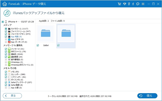The image size is (162, 101).
Task: Click the 戻る back button
Action: (x=12, y=96)
